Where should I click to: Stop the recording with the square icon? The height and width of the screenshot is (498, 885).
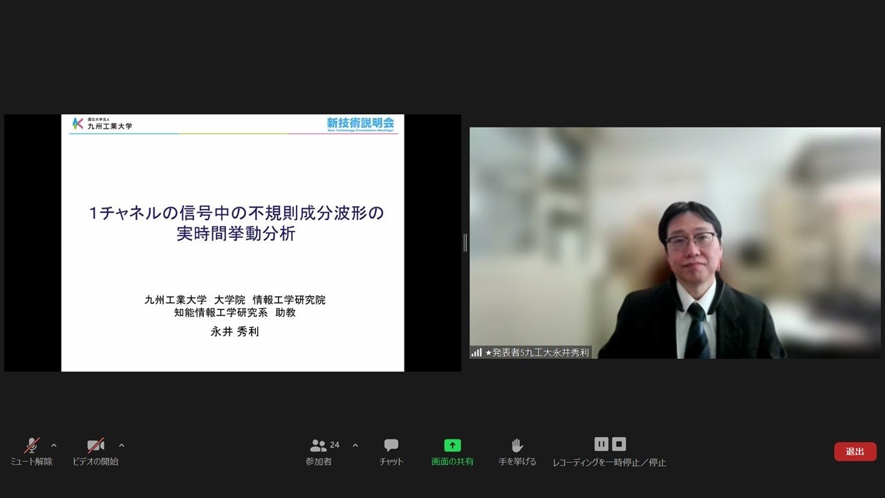click(x=619, y=444)
